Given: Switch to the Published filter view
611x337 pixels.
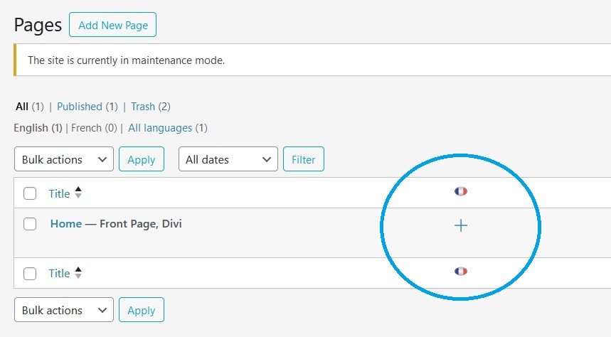Looking at the screenshot, I should pyautogui.click(x=80, y=107).
